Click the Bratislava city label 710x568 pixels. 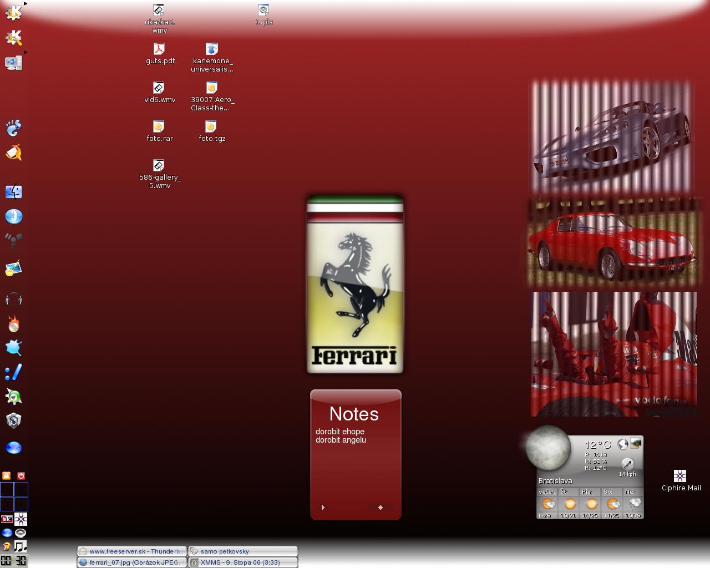(x=555, y=481)
